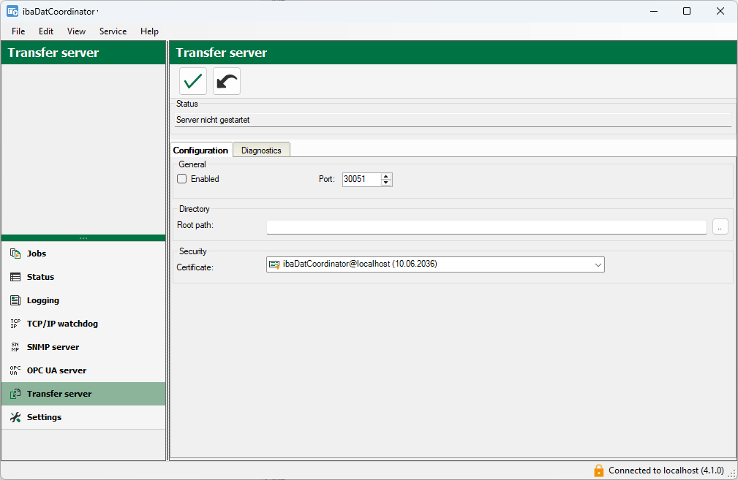Click the SNMP server icon
The width and height of the screenshot is (738, 480).
point(15,347)
